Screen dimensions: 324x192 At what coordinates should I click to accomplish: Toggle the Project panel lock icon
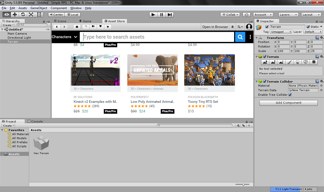pos(247,122)
